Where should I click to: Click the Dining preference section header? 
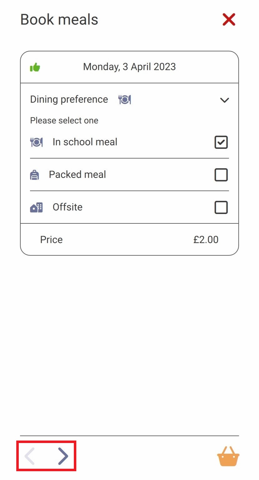pyautogui.click(x=129, y=100)
